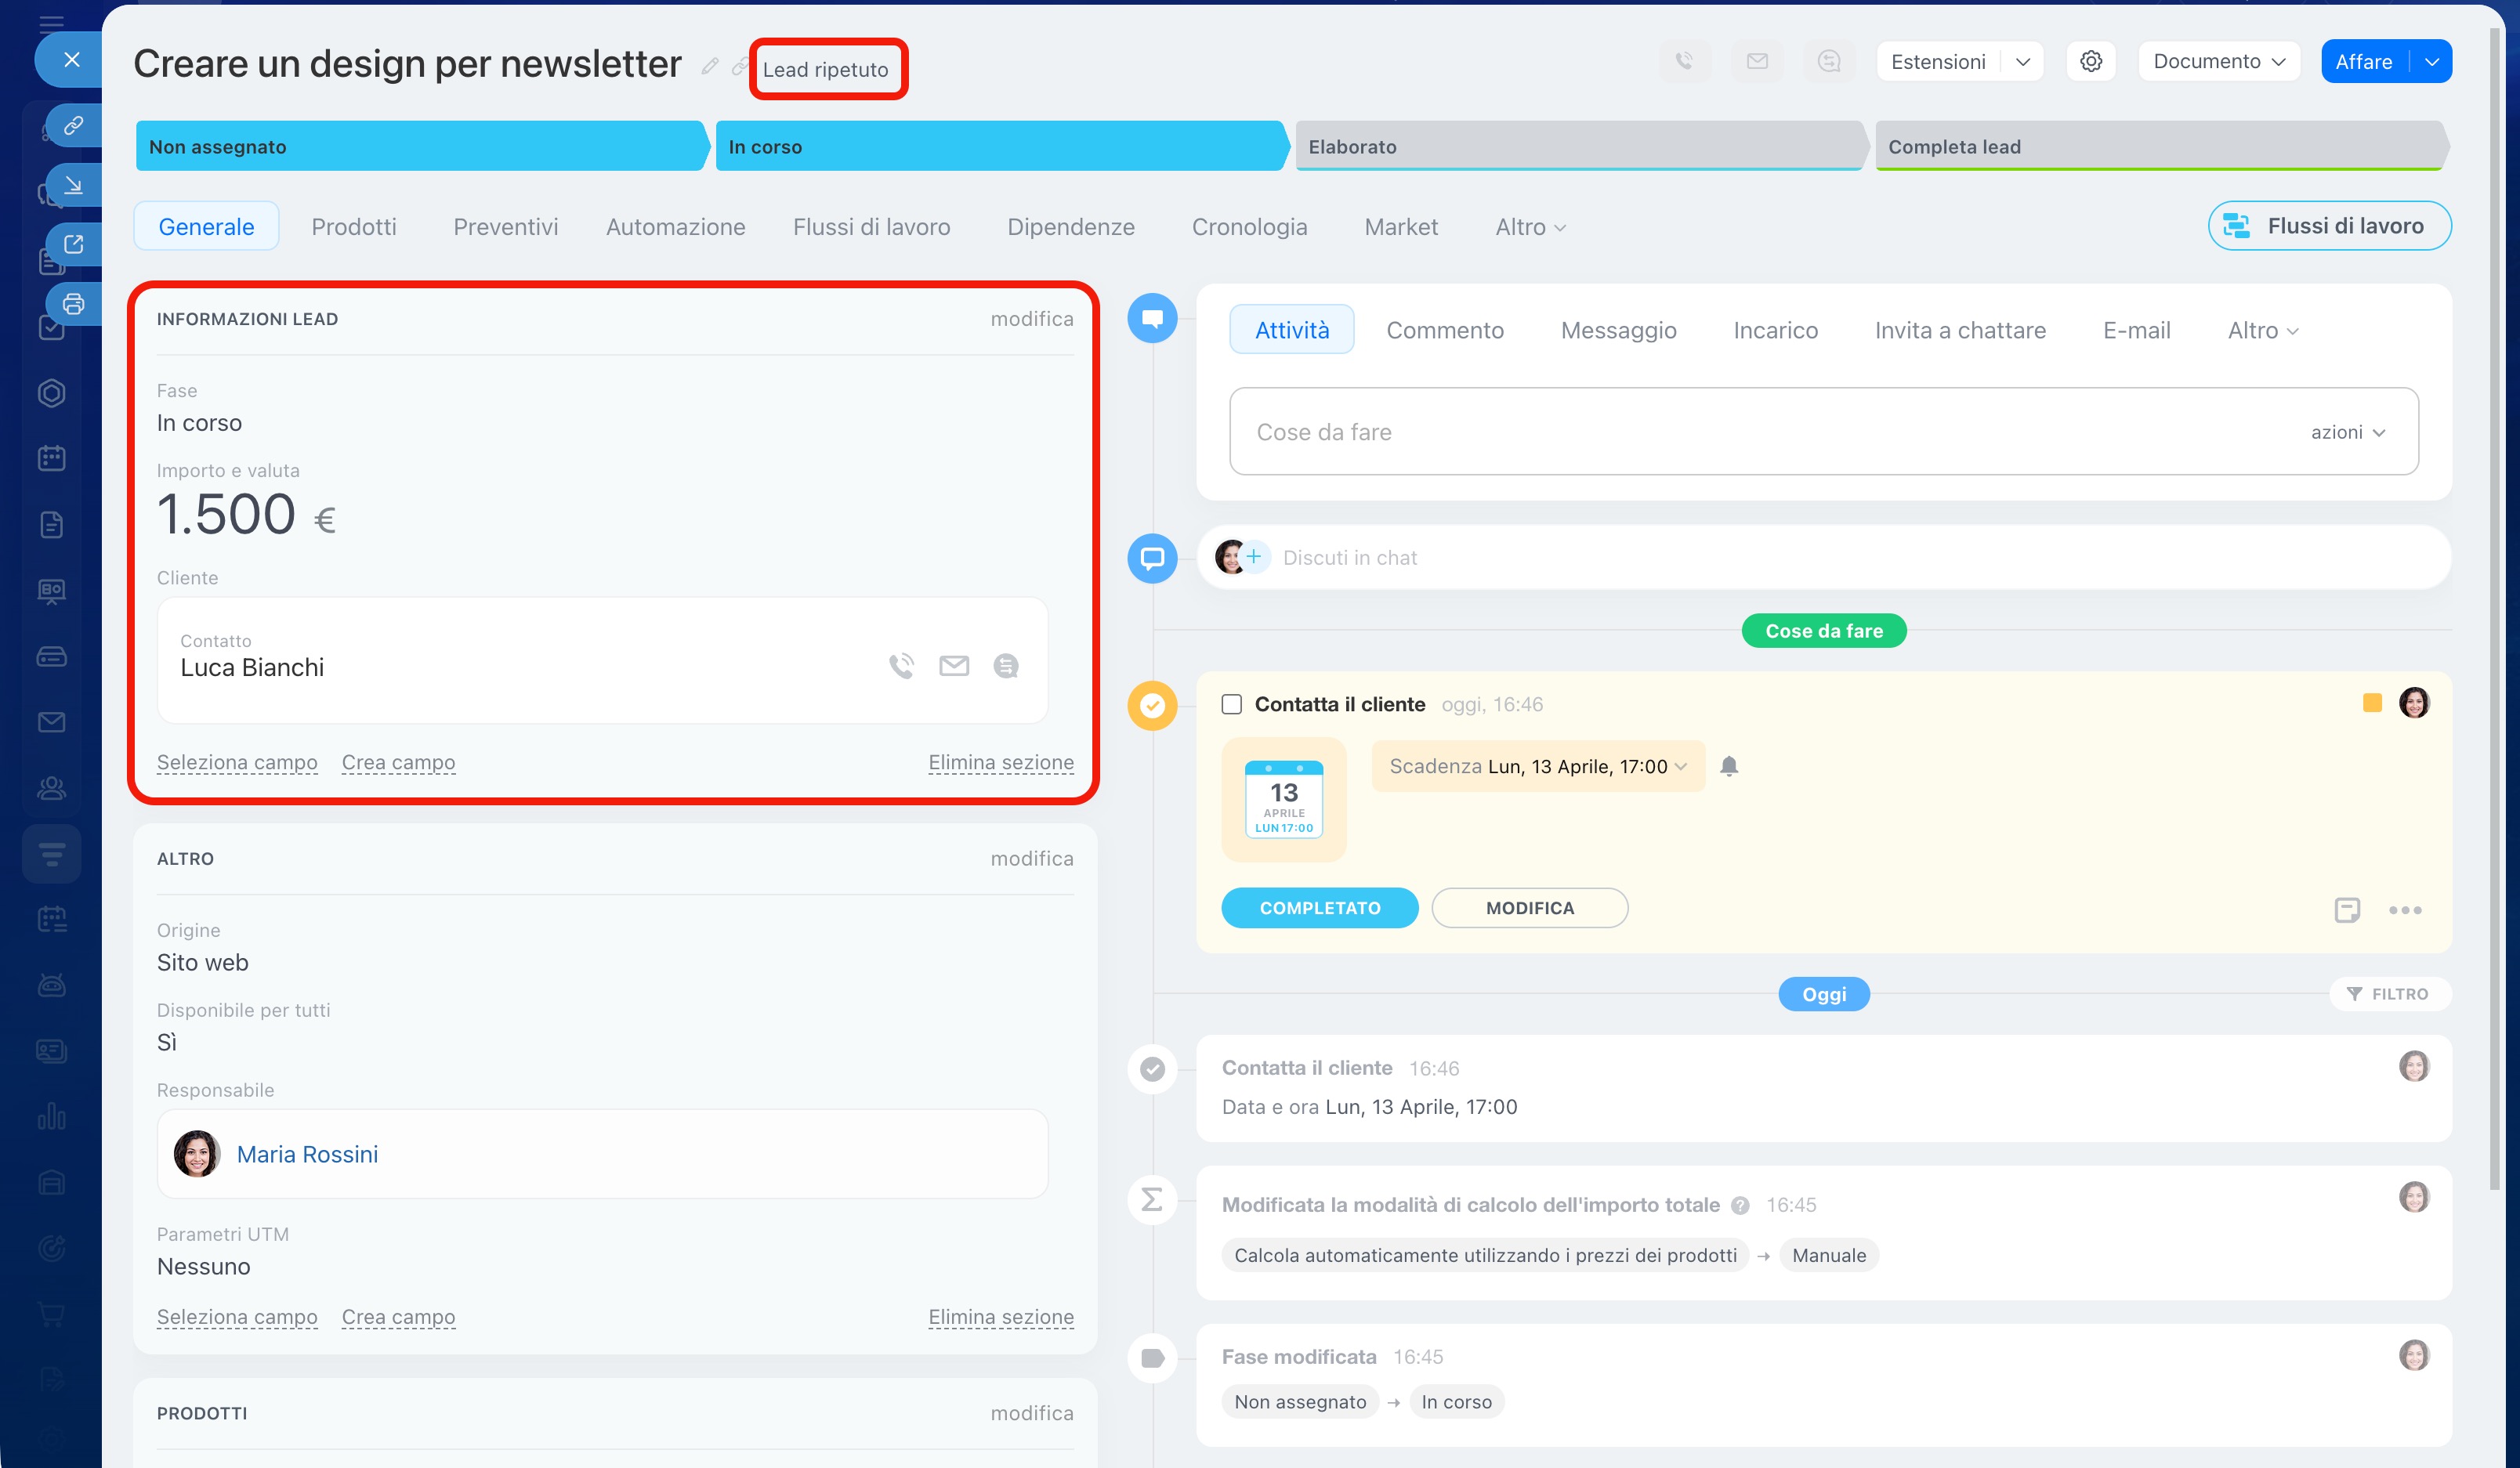
Task: Click the printer icon in the side panel
Action: 73,304
